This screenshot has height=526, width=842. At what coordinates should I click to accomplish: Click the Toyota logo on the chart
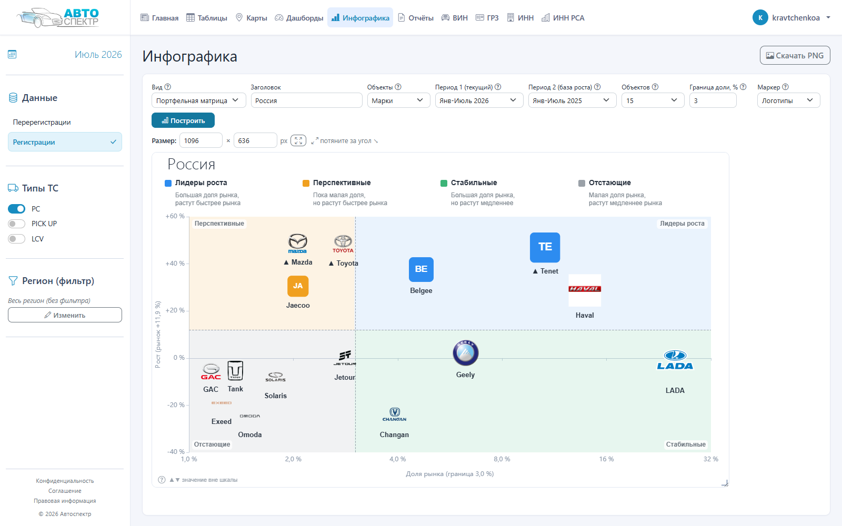pos(343,244)
